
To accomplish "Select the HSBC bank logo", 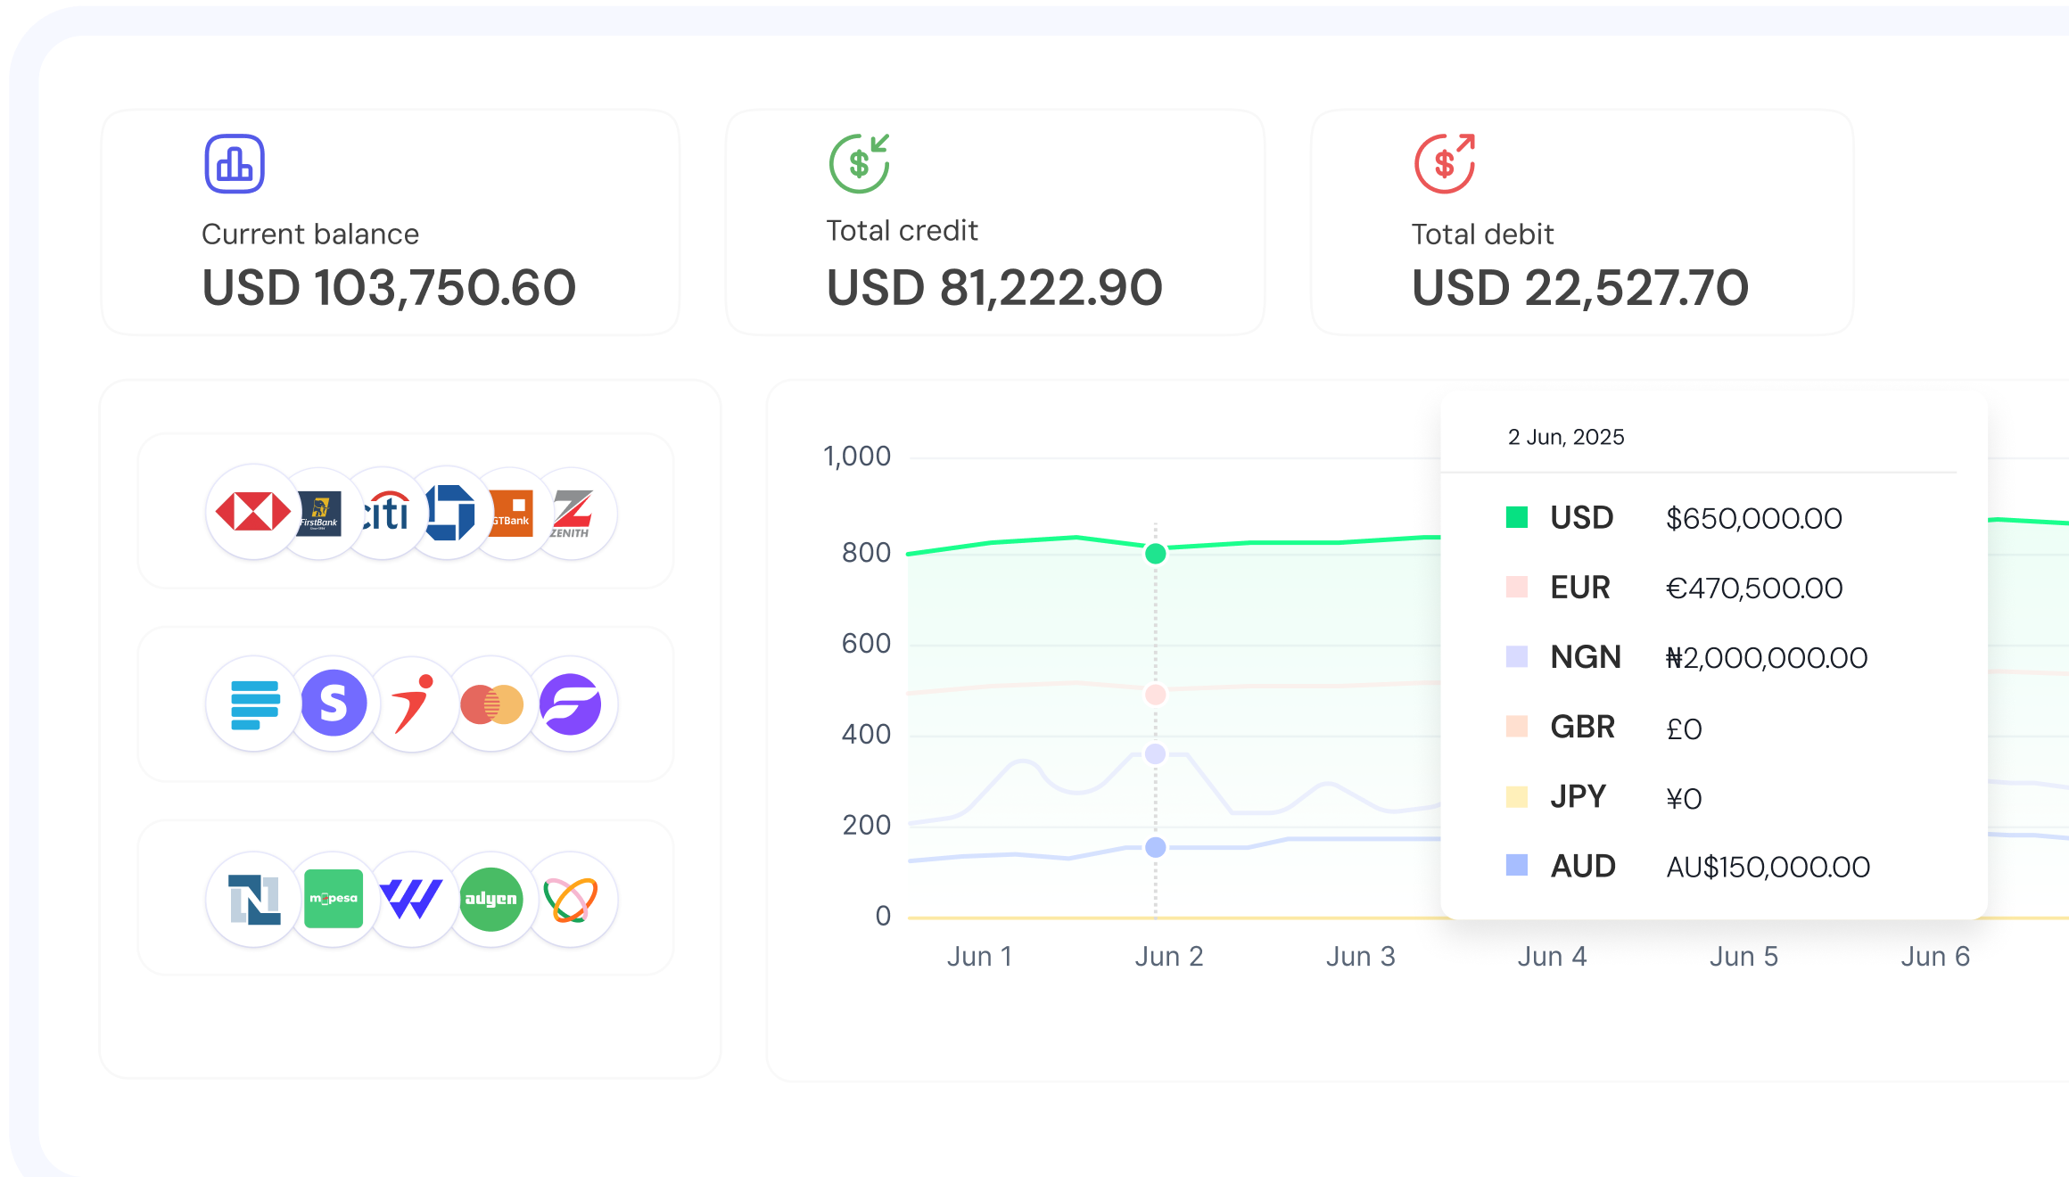I will point(253,513).
